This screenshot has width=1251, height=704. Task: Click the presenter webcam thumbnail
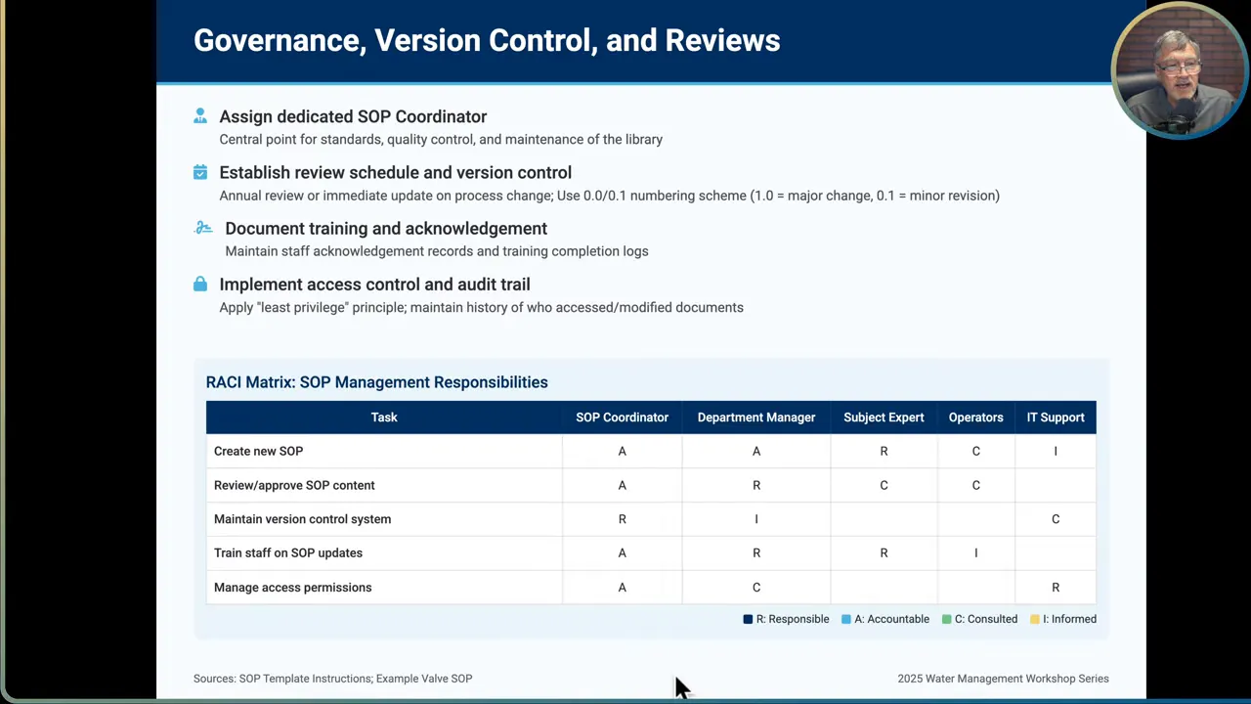point(1180,68)
